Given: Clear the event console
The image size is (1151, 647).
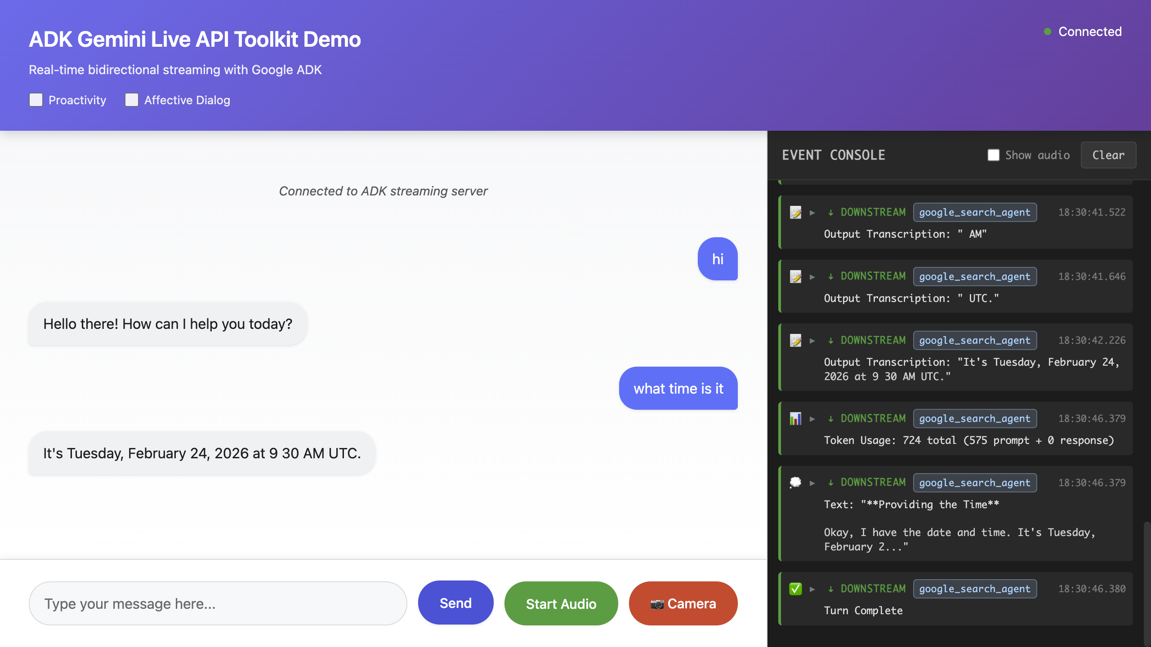Looking at the screenshot, I should [1108, 155].
